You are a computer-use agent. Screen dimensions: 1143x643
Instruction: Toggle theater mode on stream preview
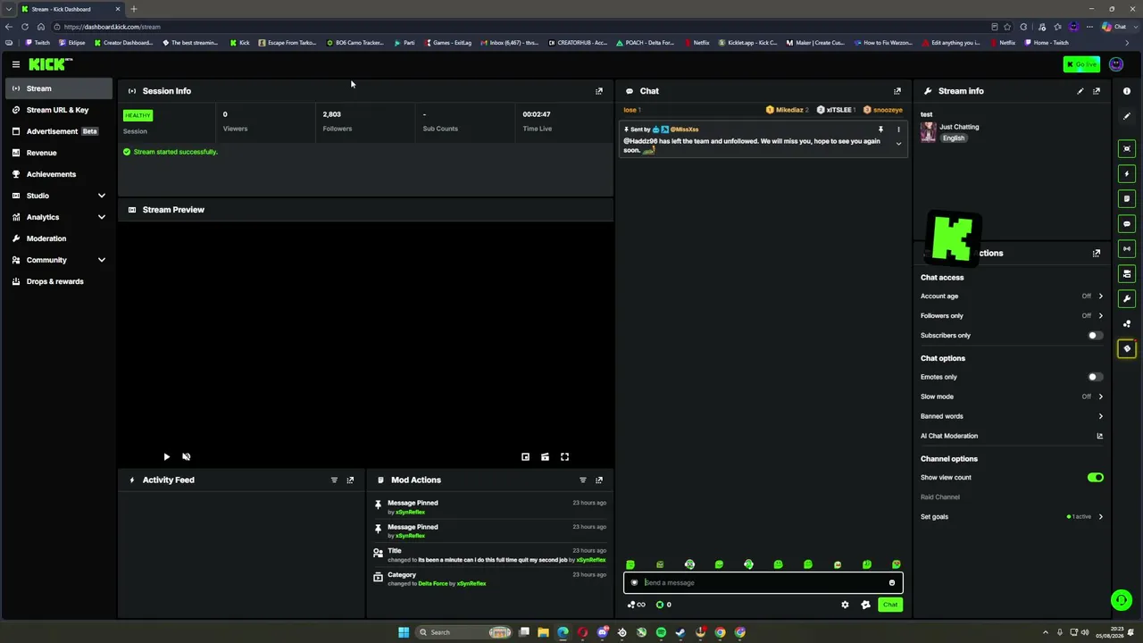pos(545,457)
